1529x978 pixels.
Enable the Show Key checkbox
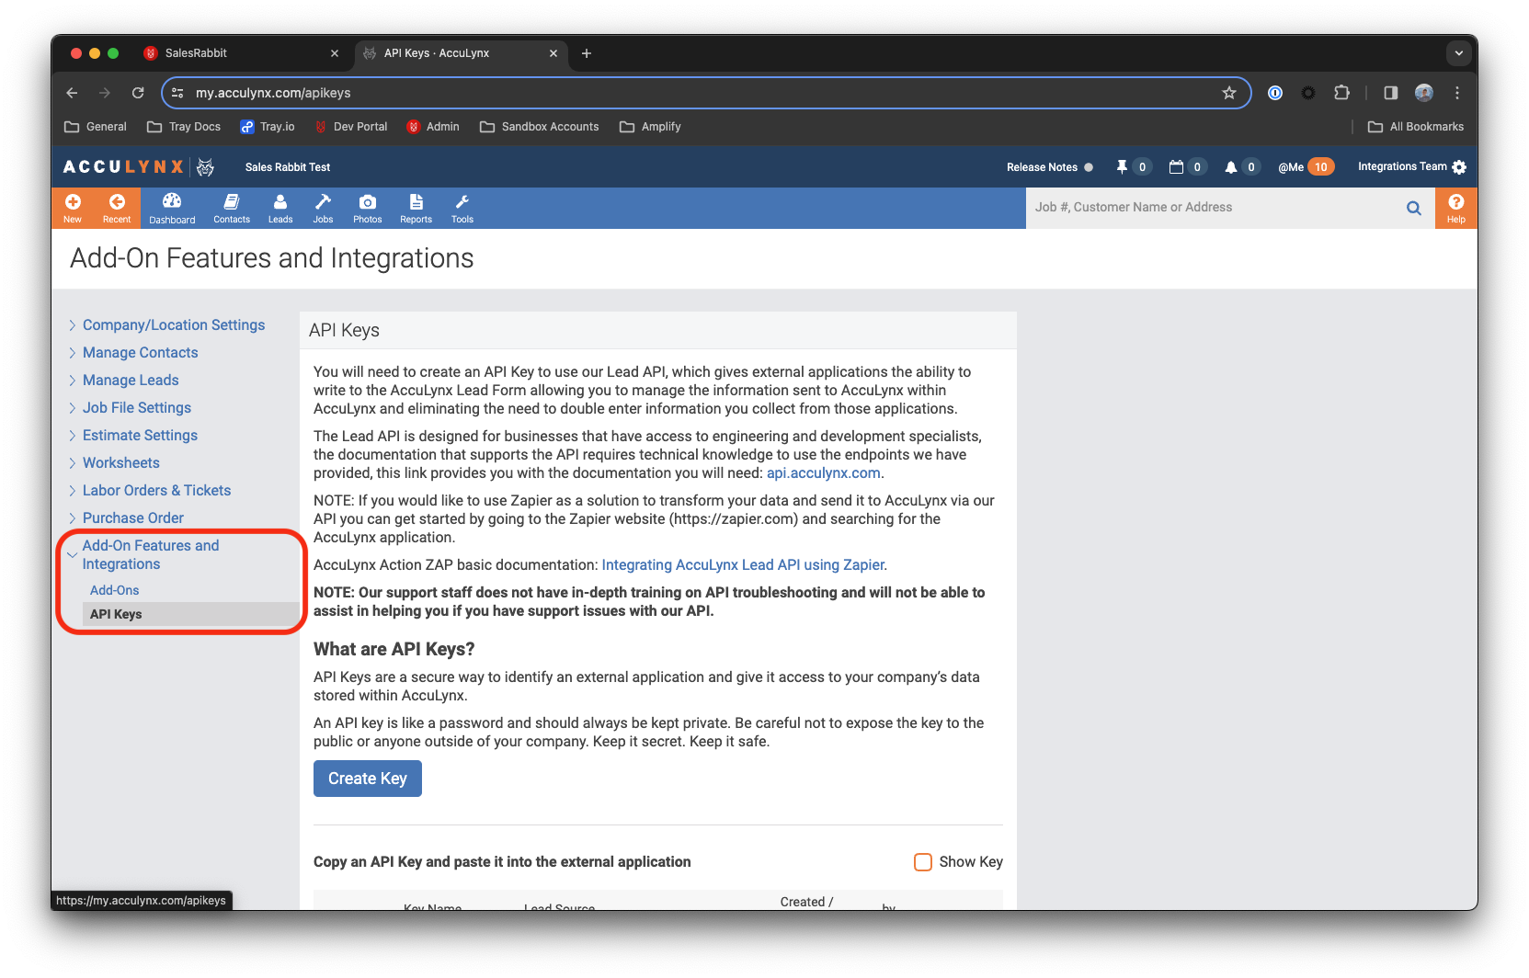[x=923, y=862]
